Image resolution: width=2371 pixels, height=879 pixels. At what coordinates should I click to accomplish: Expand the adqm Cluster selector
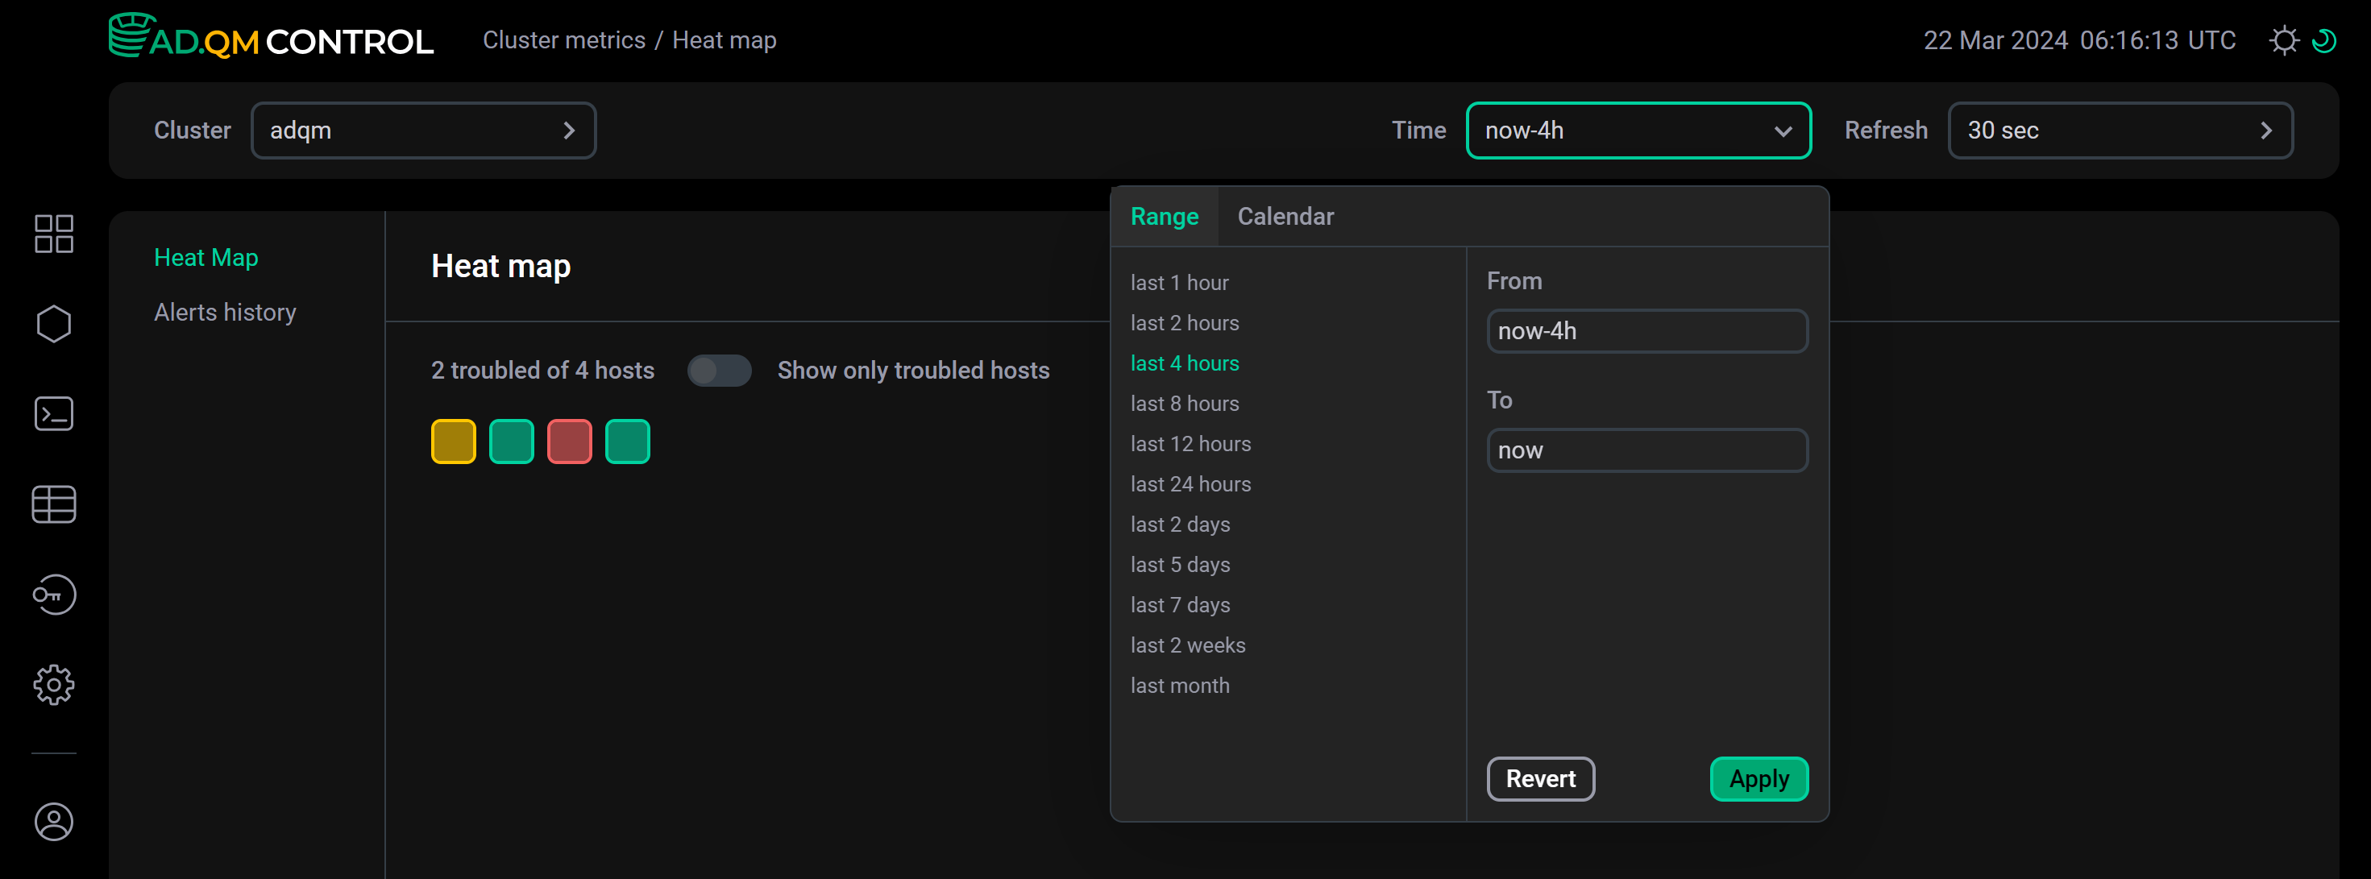(x=423, y=130)
